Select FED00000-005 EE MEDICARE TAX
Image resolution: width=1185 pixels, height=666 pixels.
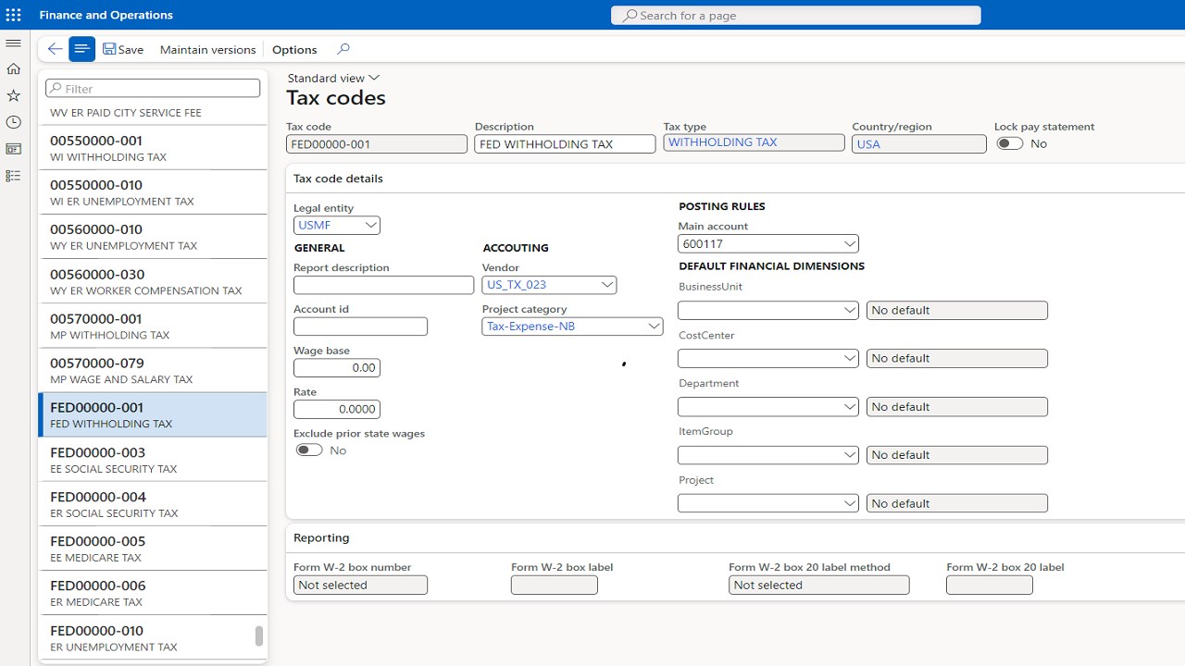click(153, 549)
